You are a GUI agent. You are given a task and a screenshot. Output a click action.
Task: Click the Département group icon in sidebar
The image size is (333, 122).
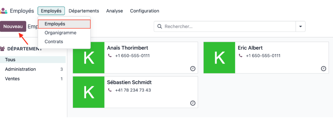pyautogui.click(x=3, y=49)
